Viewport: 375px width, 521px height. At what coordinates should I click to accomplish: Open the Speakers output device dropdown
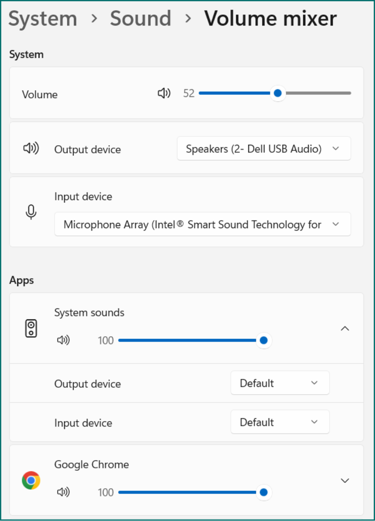tap(264, 149)
